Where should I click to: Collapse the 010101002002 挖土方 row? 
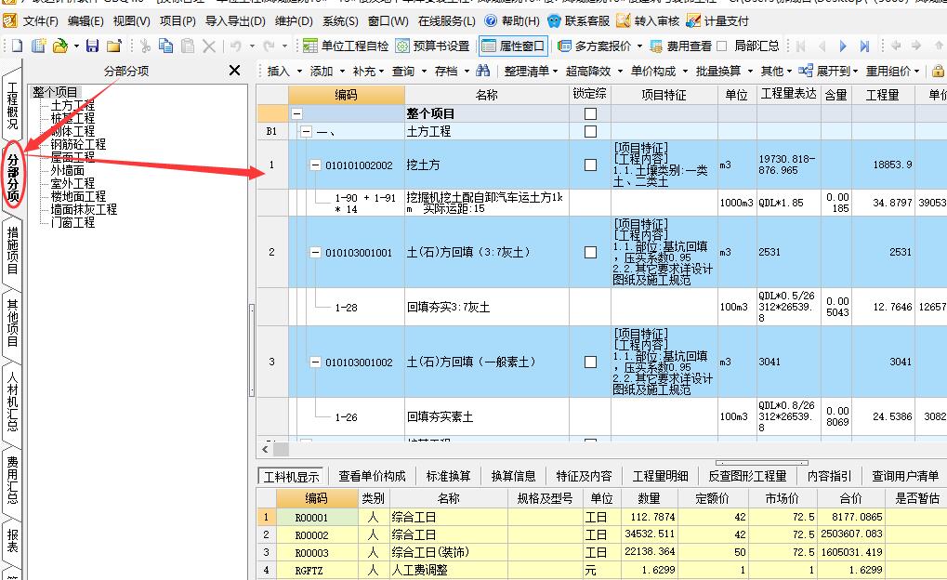[x=315, y=165]
